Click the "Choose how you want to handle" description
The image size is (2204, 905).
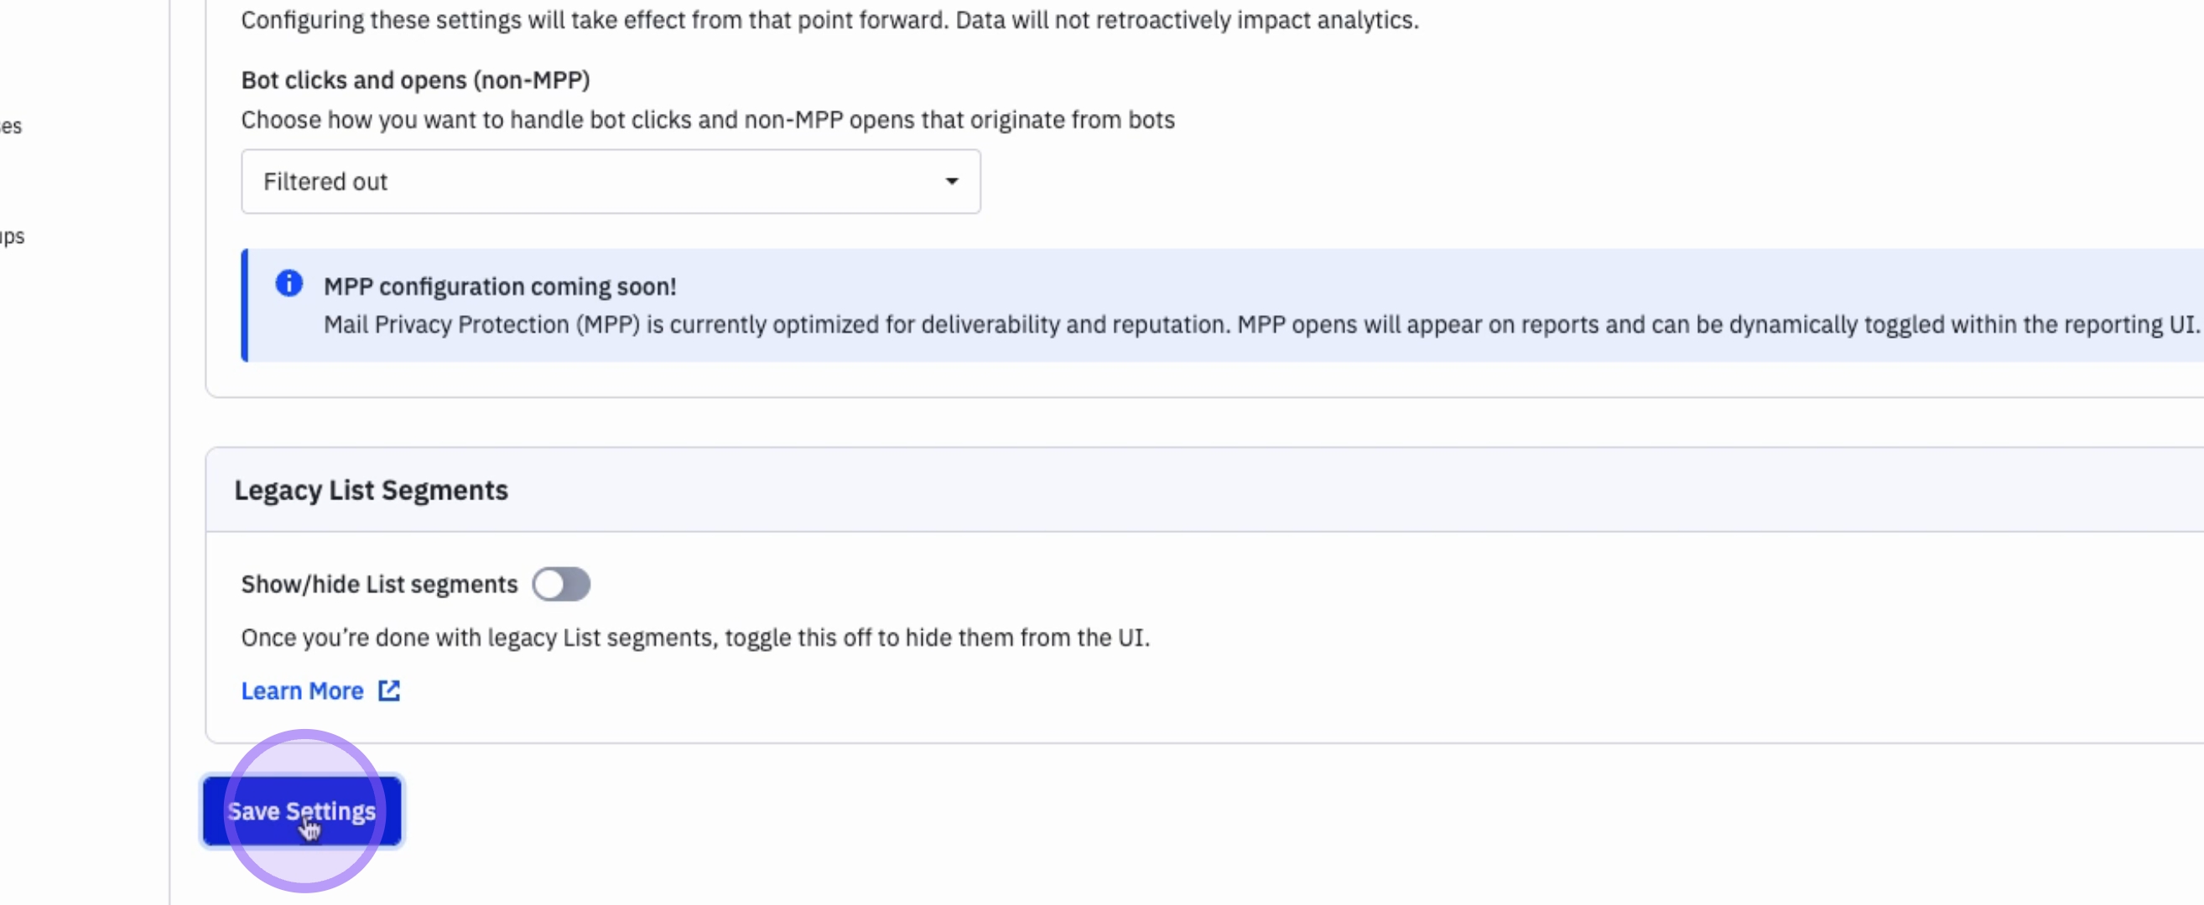click(708, 120)
